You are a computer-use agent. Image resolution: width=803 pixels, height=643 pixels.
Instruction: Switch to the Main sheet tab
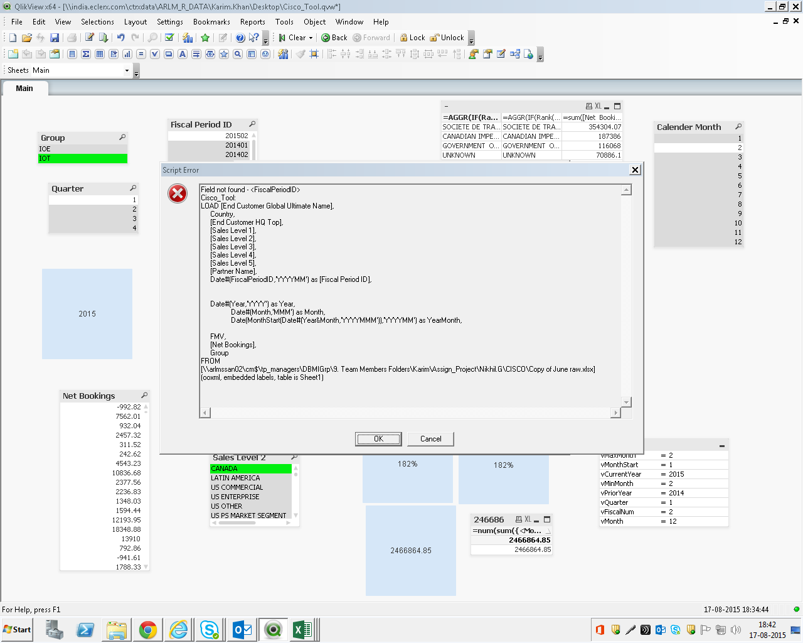24,89
